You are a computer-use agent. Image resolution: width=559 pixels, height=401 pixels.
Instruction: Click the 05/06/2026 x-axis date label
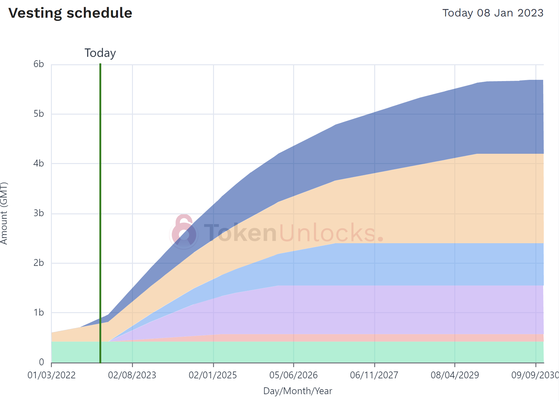pyautogui.click(x=293, y=375)
